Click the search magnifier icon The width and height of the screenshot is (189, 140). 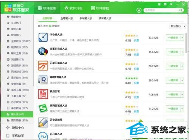click(x=181, y=10)
